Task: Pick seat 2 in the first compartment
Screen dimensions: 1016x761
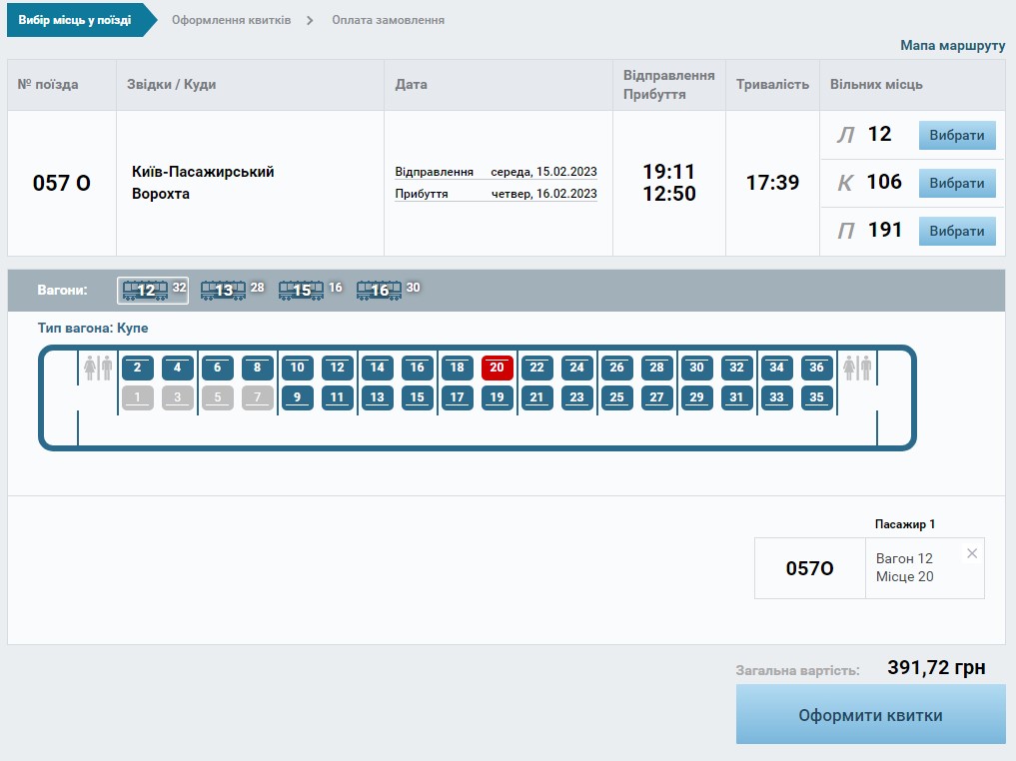Action: 137,368
